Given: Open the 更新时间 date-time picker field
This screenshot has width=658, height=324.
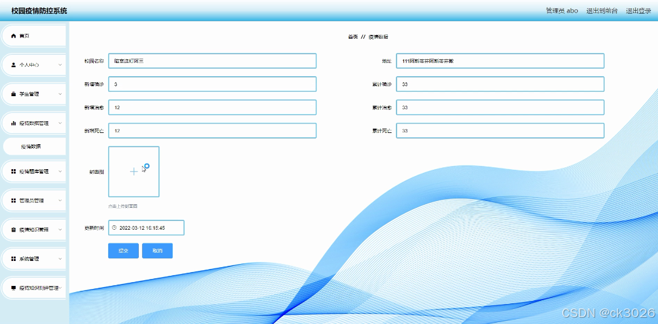Looking at the screenshot, I should (x=146, y=228).
